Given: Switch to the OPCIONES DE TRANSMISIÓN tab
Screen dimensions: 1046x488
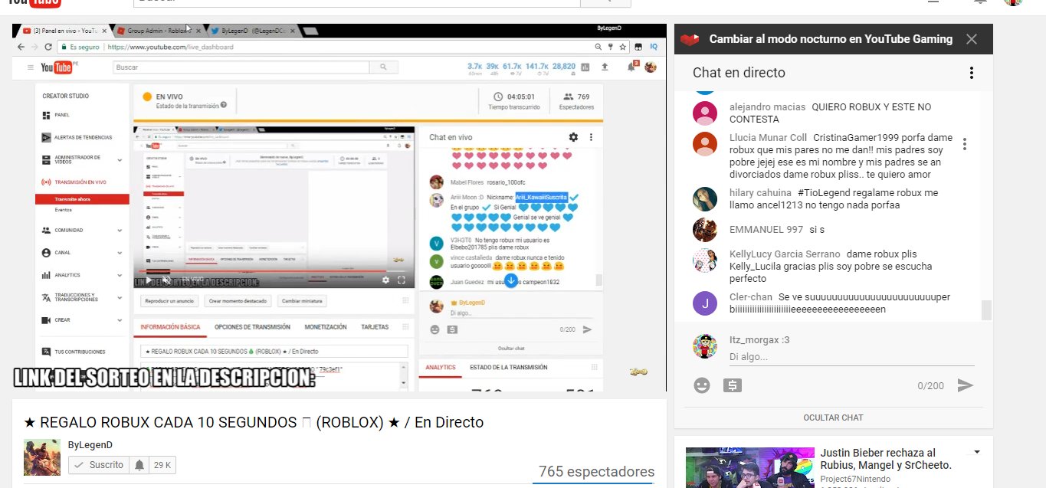Looking at the screenshot, I should coord(252,327).
